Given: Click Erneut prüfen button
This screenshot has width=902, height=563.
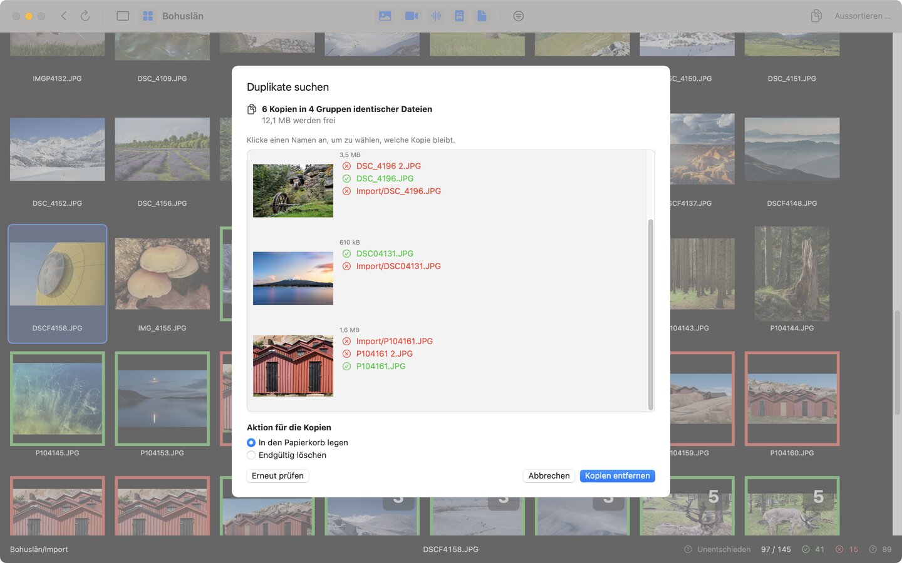Looking at the screenshot, I should 277,476.
